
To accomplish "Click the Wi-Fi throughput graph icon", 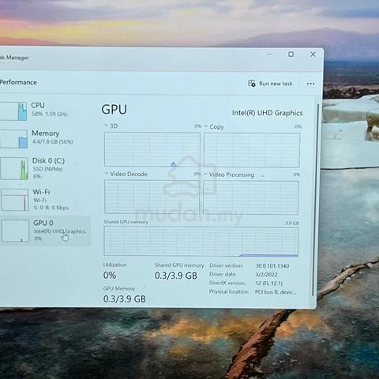I will click(15, 200).
